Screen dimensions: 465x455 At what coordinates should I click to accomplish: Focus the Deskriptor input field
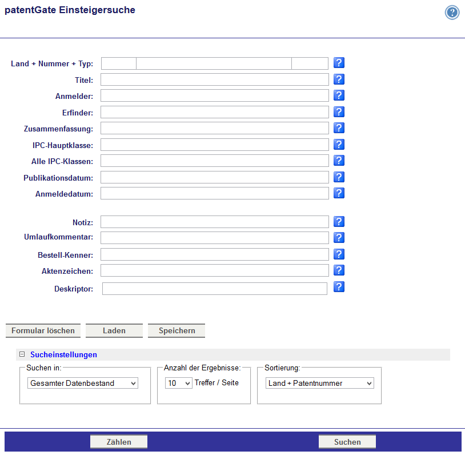[215, 289]
